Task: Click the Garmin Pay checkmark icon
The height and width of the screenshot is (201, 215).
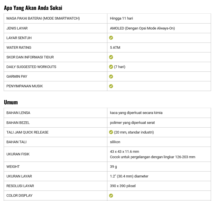Action: tap(111, 77)
